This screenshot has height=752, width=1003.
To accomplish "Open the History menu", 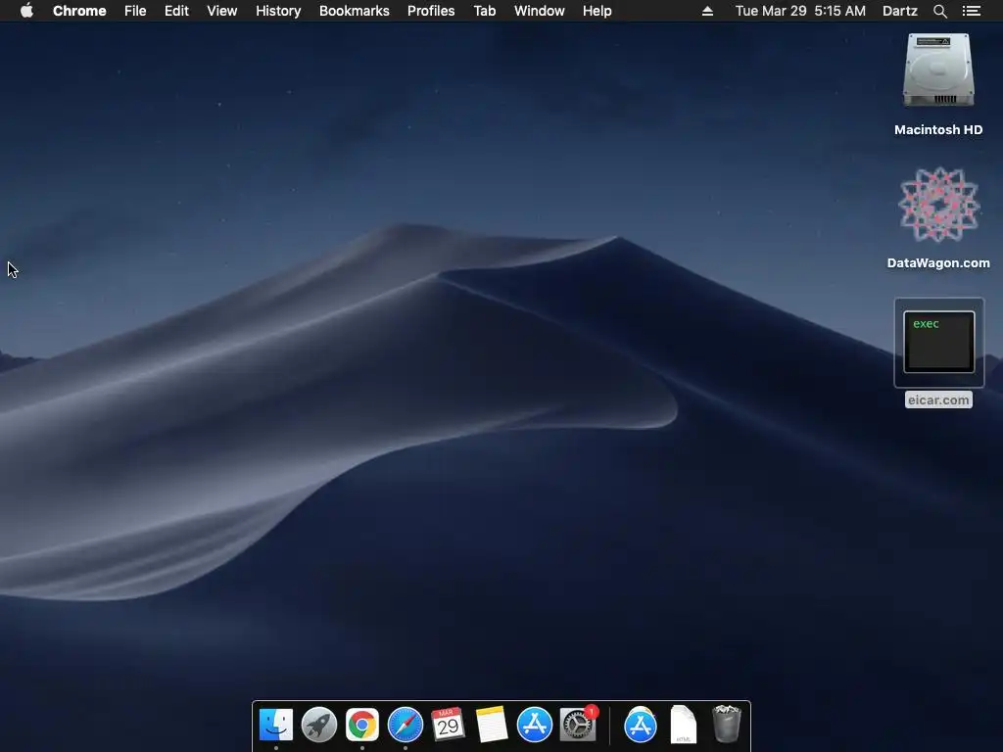I will (278, 11).
